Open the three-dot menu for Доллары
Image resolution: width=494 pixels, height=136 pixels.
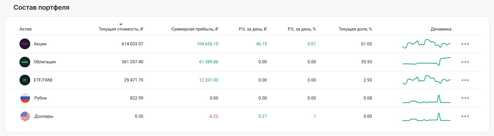(x=465, y=116)
